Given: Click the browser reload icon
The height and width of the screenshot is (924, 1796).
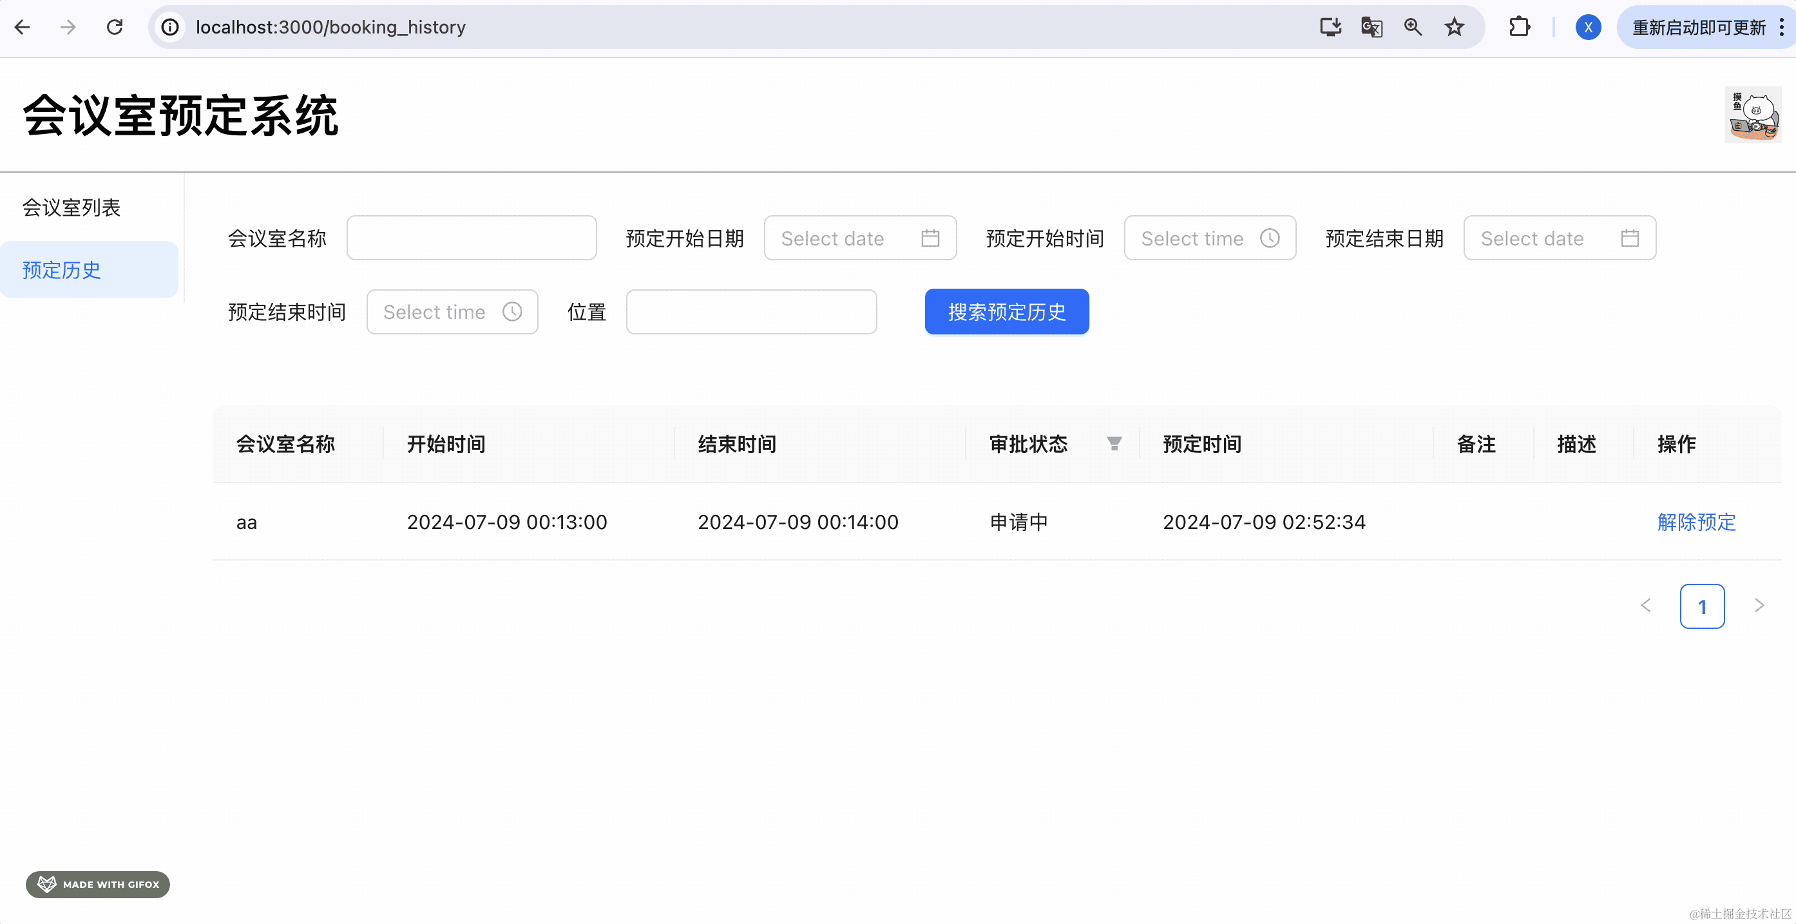Looking at the screenshot, I should coord(115,27).
